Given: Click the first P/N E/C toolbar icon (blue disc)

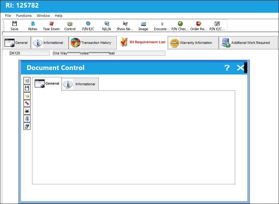Looking at the screenshot, I should pos(88,26).
